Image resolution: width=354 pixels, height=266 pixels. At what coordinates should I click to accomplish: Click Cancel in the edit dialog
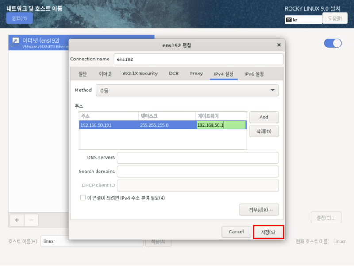point(236,231)
